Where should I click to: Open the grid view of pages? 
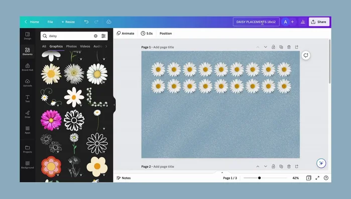(x=308, y=178)
